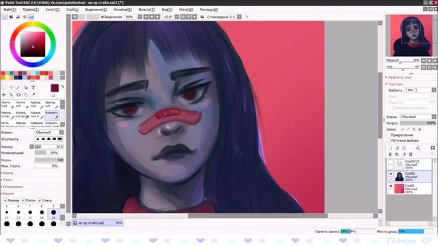
Task: Toggle the swatches panel icon at top-left
Action: coord(31,17)
